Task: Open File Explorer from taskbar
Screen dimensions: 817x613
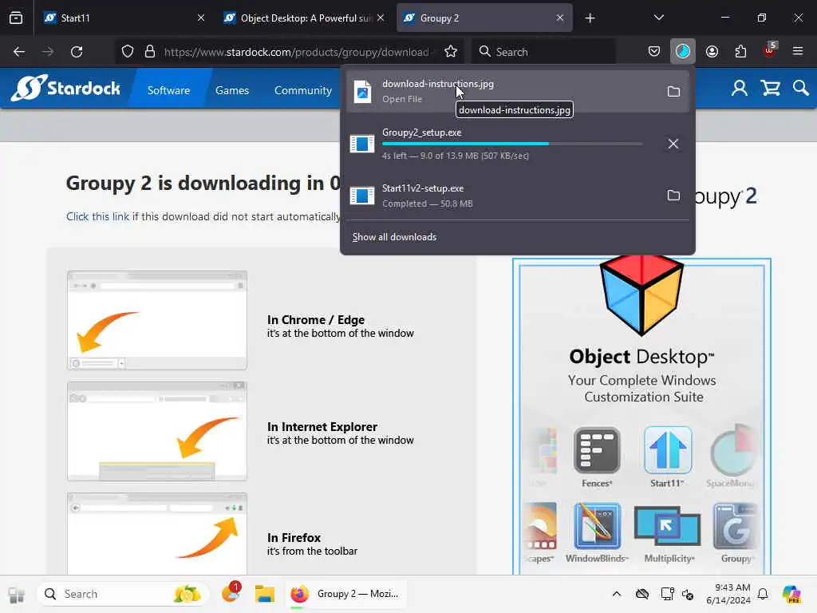Action: coord(265,594)
